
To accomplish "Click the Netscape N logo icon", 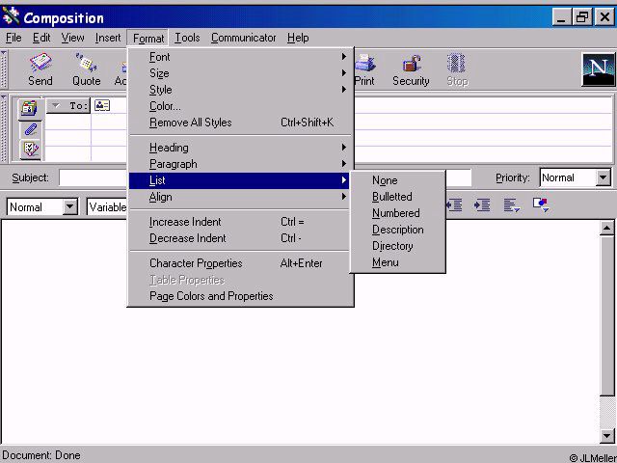I will point(598,69).
